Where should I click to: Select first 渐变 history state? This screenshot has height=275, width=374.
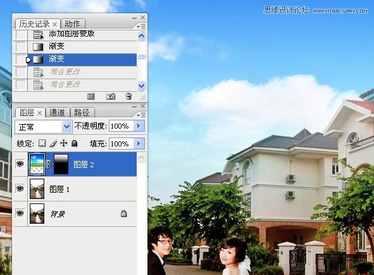[x=82, y=47]
